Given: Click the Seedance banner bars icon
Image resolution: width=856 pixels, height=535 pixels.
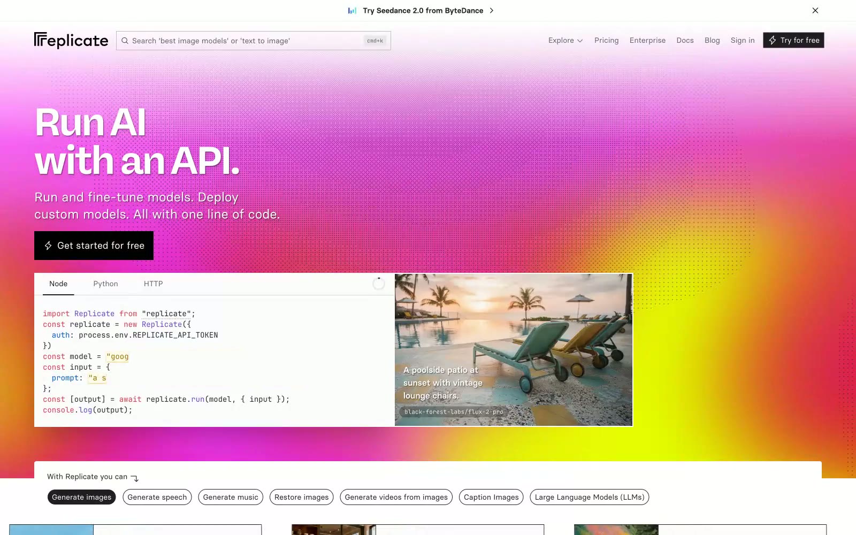Looking at the screenshot, I should pos(352,11).
